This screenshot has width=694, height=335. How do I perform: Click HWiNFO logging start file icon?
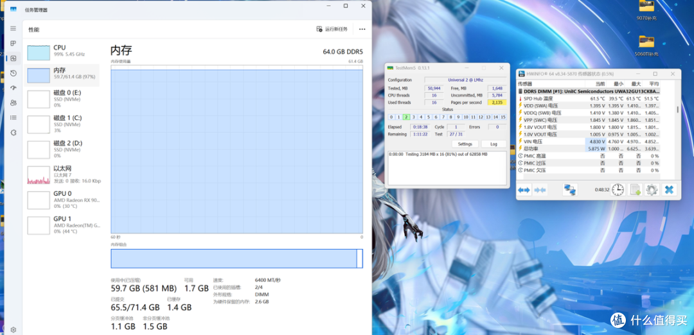tap(635, 190)
